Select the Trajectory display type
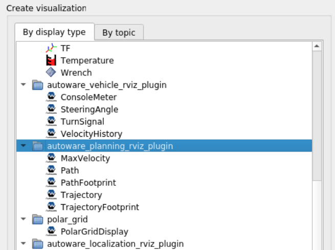335x250 pixels. pyautogui.click(x=81, y=195)
